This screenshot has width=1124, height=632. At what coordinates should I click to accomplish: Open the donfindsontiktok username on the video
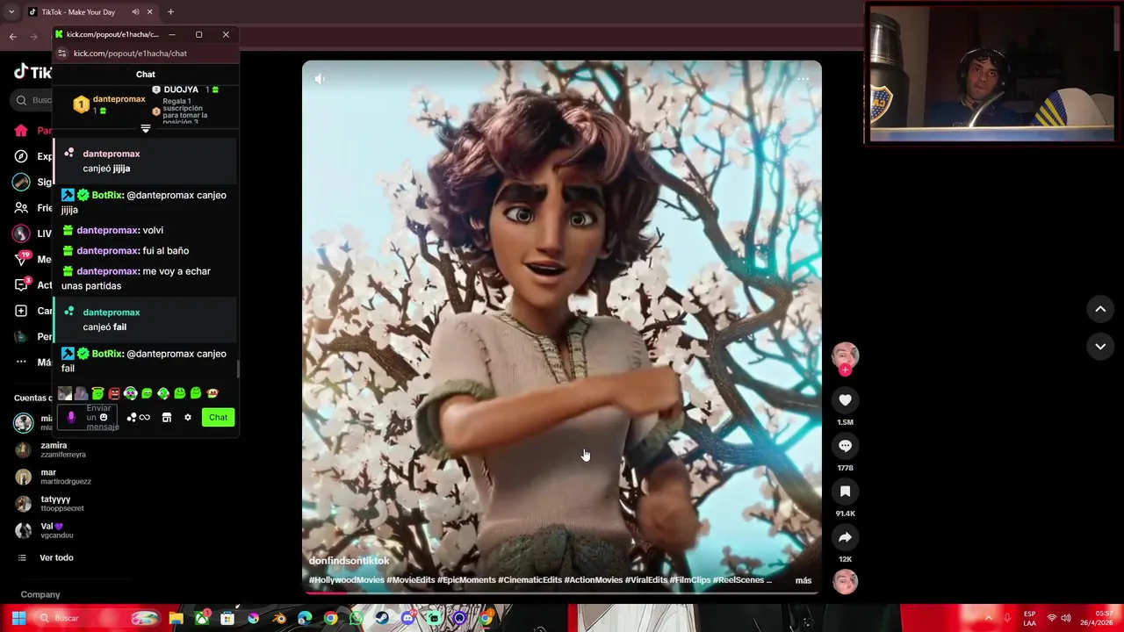(x=349, y=561)
